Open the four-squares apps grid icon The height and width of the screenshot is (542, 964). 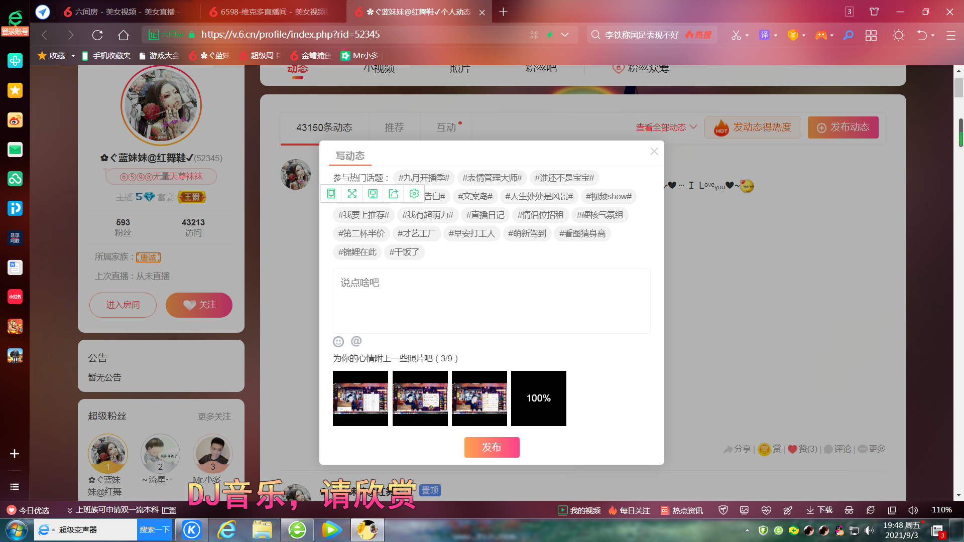click(x=871, y=35)
